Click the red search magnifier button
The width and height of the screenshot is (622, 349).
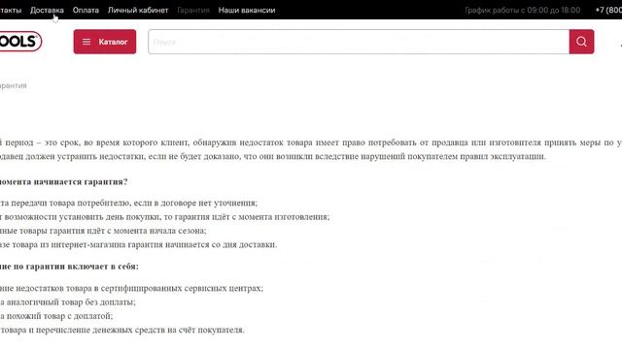(581, 42)
